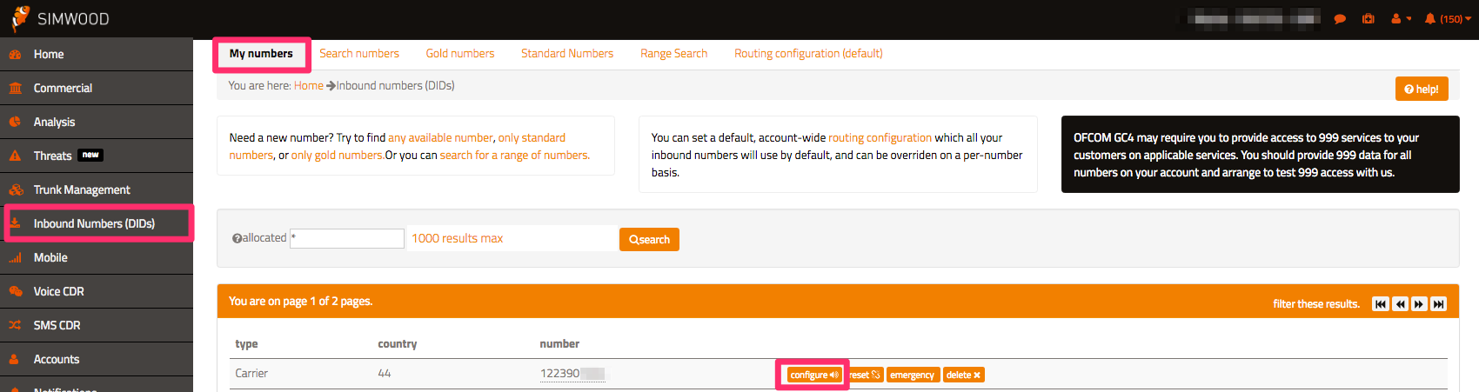The image size is (1479, 392).
Task: Open the Routing configuration (default) tab
Action: tap(808, 54)
